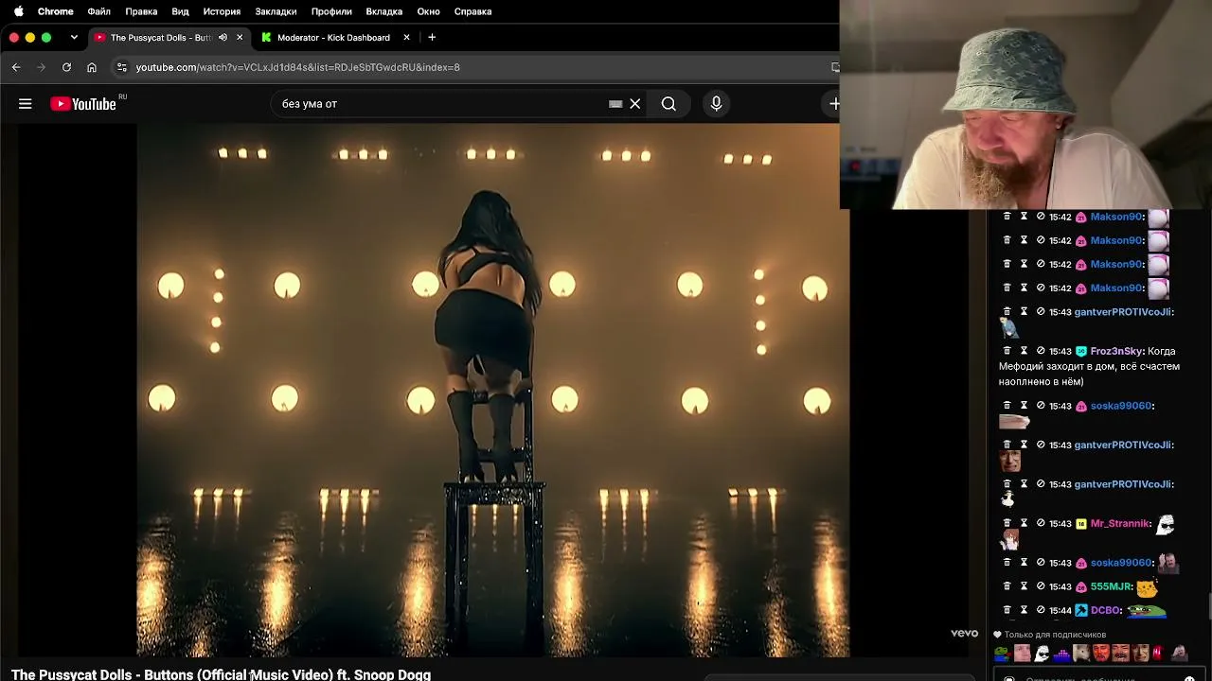Open 555MJR's chat profile
Screen dimensions: 1212x681
pos(1111,586)
